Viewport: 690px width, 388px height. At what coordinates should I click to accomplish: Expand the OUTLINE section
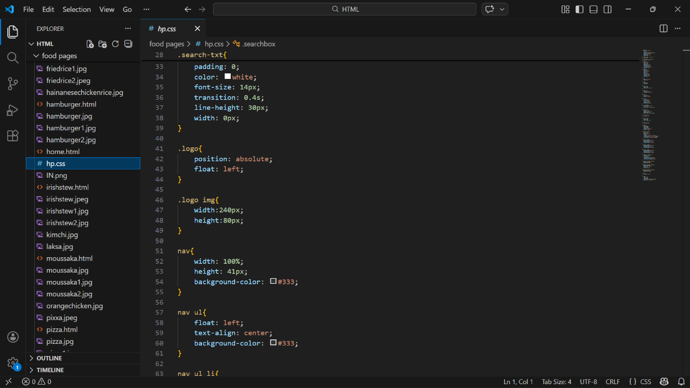click(x=49, y=358)
